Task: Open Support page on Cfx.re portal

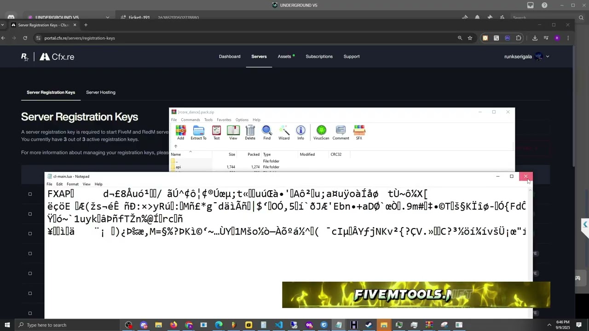Action: [352, 57]
